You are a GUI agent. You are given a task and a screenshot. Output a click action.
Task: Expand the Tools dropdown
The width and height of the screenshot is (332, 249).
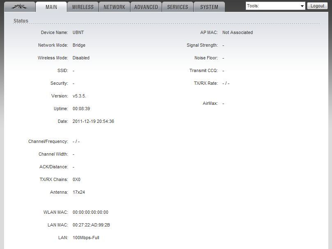tap(275, 6)
